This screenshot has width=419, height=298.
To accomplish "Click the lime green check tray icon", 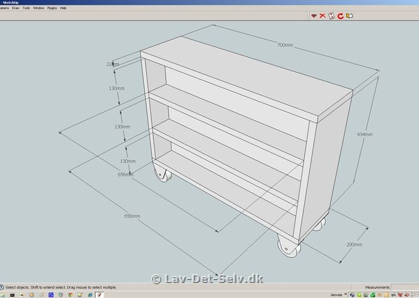I will click(x=359, y=295).
